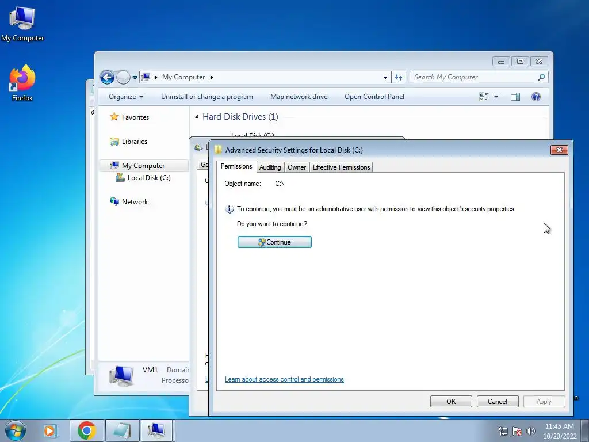
Task: Maximize the My Computer Explorer window
Action: pos(520,61)
